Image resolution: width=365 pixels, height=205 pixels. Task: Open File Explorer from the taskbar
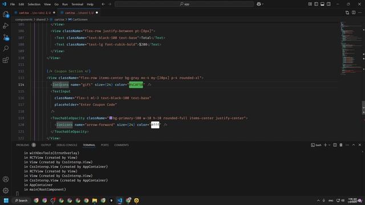tap(95, 200)
